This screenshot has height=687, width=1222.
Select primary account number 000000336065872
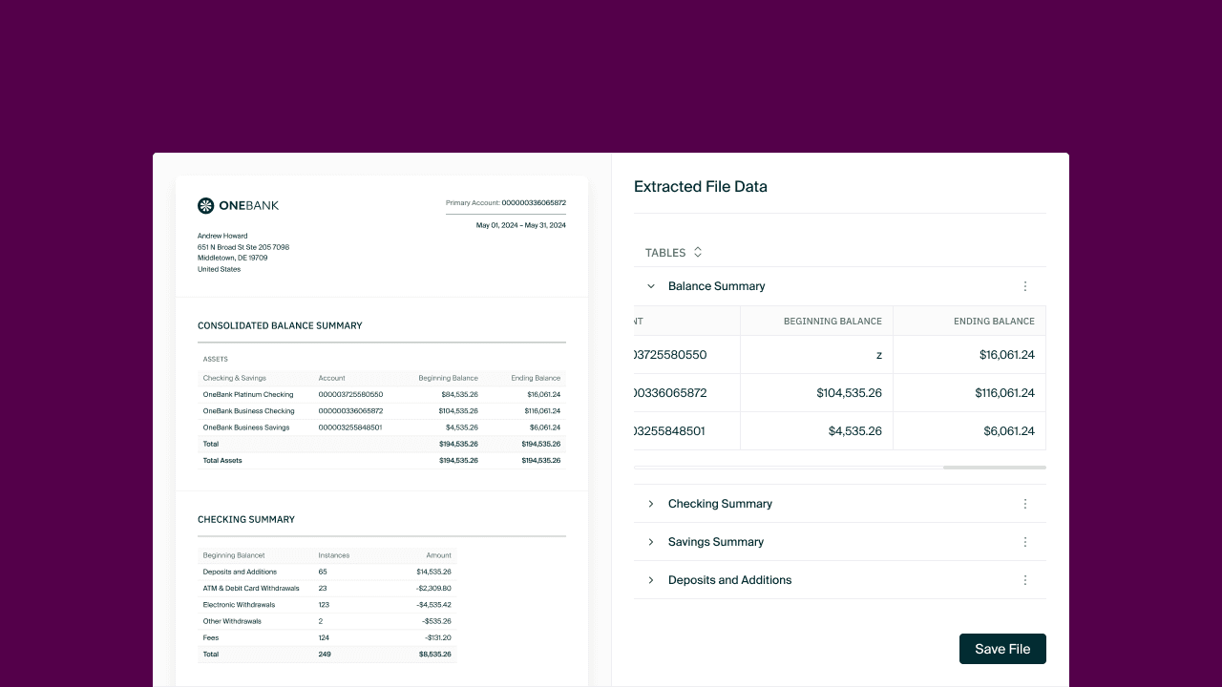tap(533, 202)
